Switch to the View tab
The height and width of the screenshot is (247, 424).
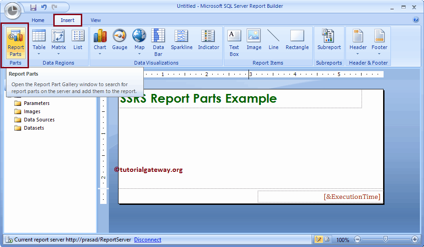click(96, 20)
